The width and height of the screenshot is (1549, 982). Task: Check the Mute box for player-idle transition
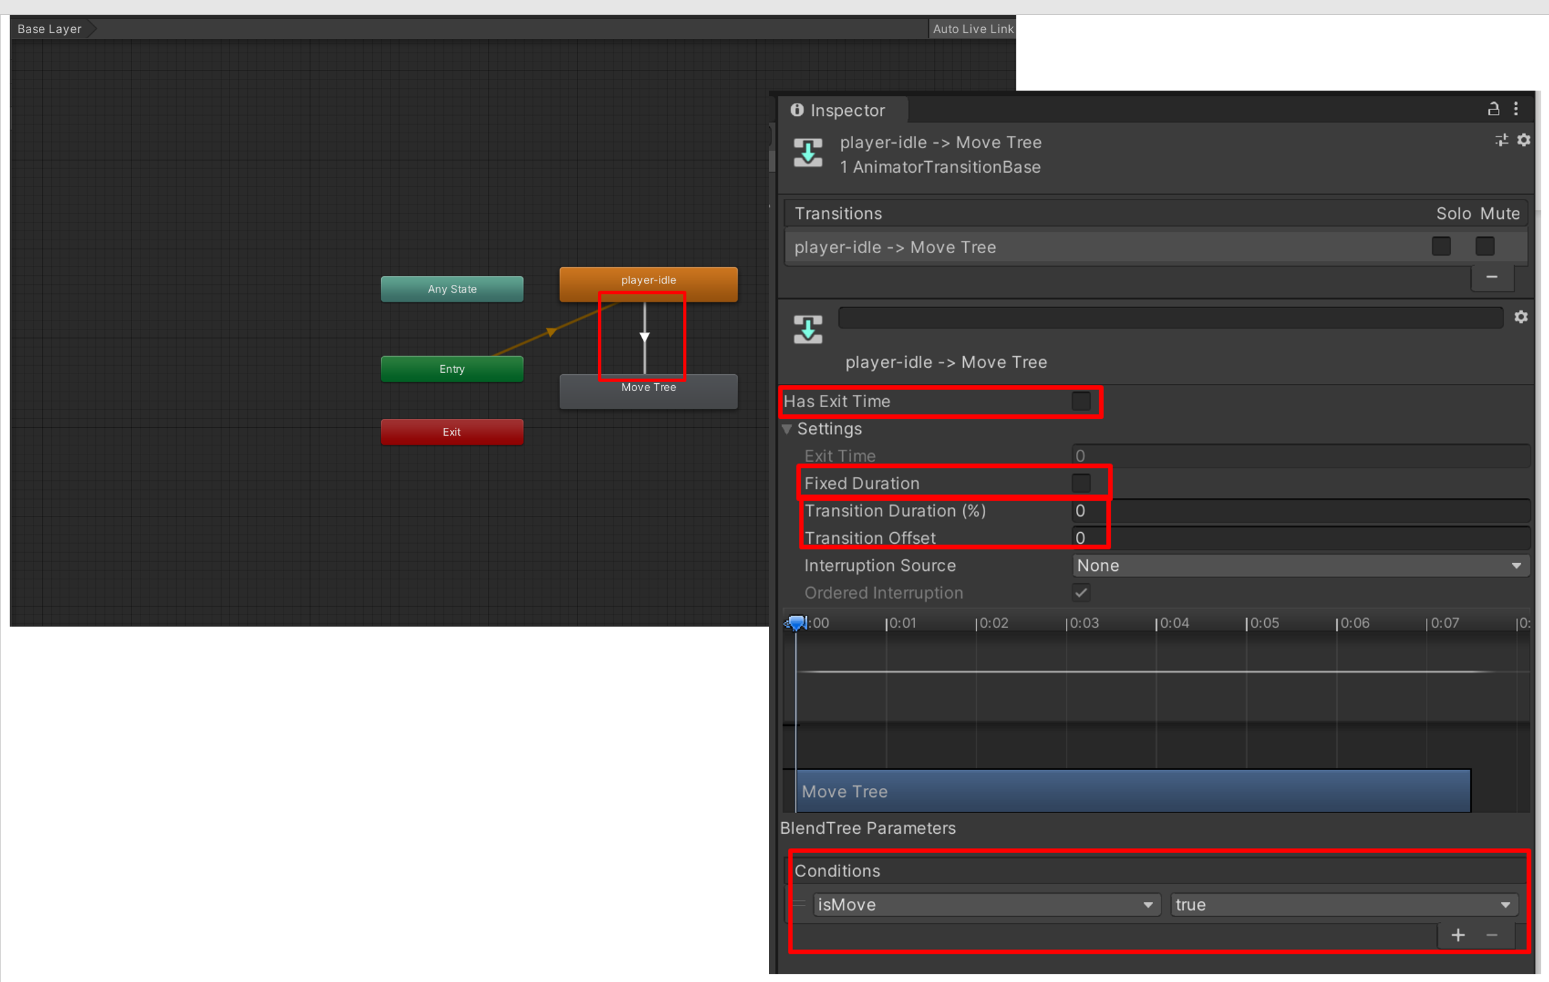(x=1484, y=247)
